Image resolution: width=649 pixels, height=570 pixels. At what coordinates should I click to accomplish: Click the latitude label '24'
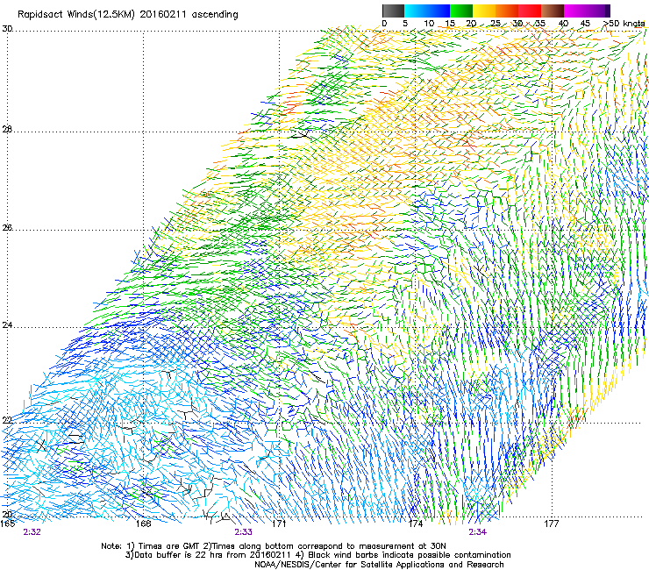(7, 325)
